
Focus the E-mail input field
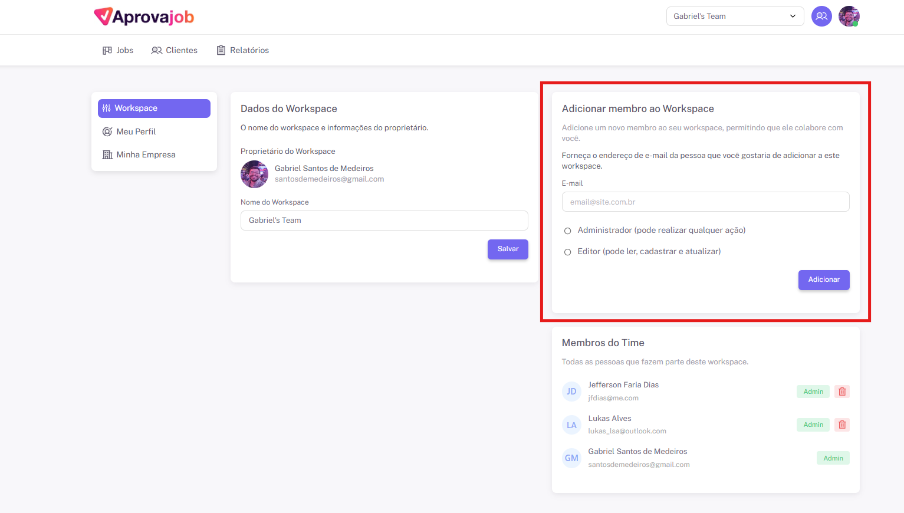point(705,202)
